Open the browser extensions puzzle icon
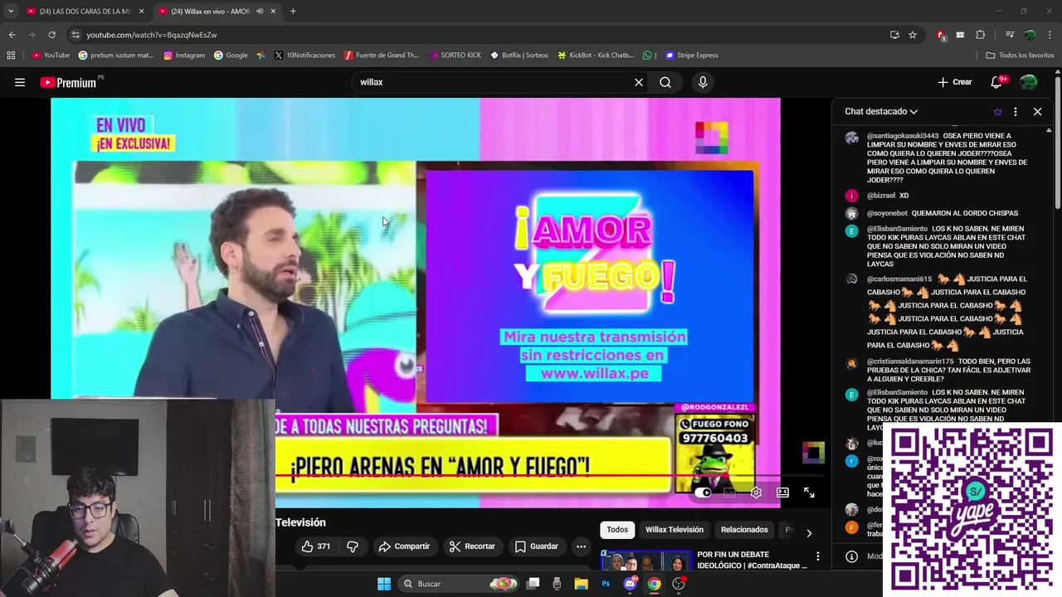Image resolution: width=1062 pixels, height=597 pixels. point(980,35)
